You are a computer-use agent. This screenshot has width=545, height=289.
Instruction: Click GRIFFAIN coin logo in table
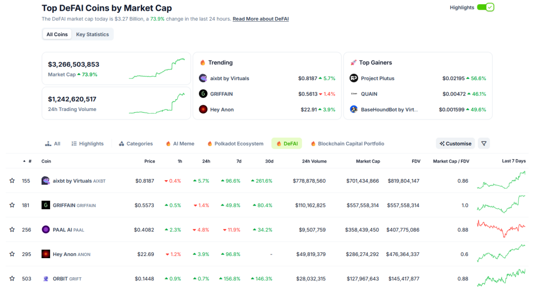tap(46, 205)
